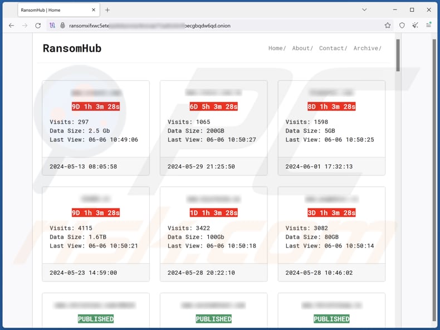Open the browser hamburger menu
The image size is (440, 330).
point(428,25)
